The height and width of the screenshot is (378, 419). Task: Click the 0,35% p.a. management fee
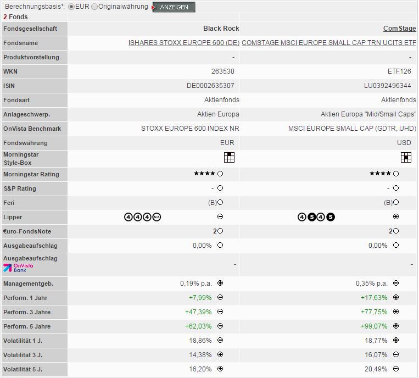372,283
